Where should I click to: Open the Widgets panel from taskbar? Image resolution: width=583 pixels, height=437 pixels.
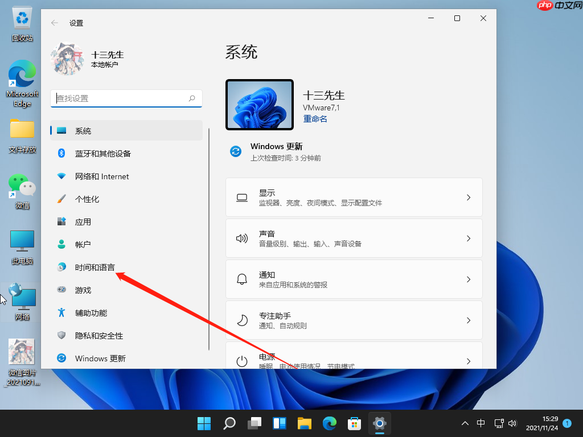coord(279,423)
